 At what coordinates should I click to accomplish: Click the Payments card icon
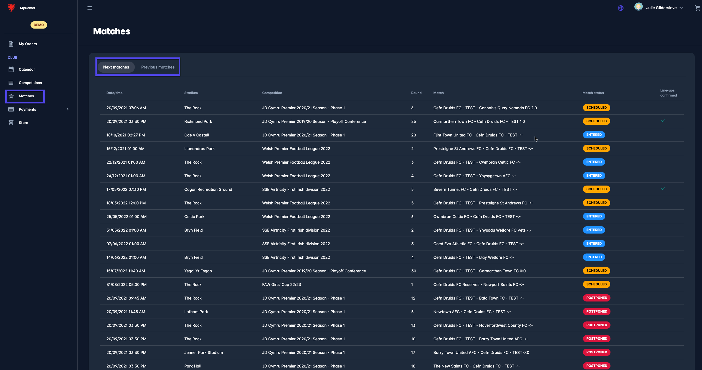pos(11,109)
